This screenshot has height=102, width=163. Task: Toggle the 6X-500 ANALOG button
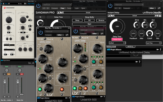(85, 88)
